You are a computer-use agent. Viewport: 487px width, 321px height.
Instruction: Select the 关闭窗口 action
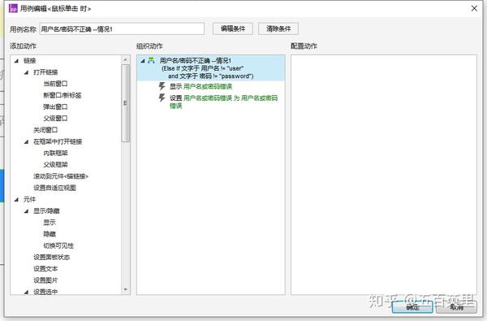tap(45, 130)
